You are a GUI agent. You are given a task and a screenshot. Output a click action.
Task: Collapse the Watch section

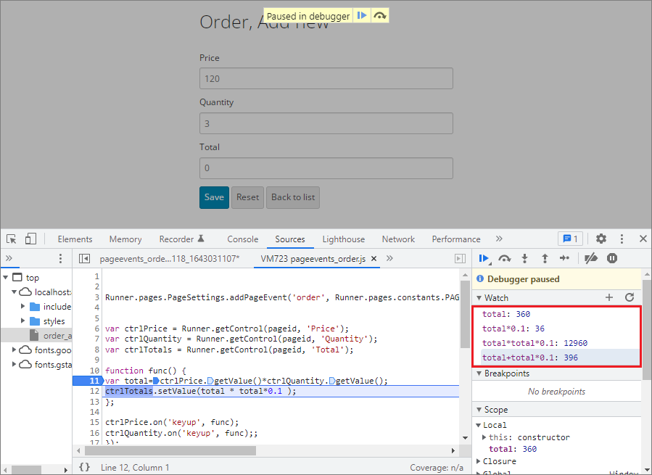(x=479, y=297)
